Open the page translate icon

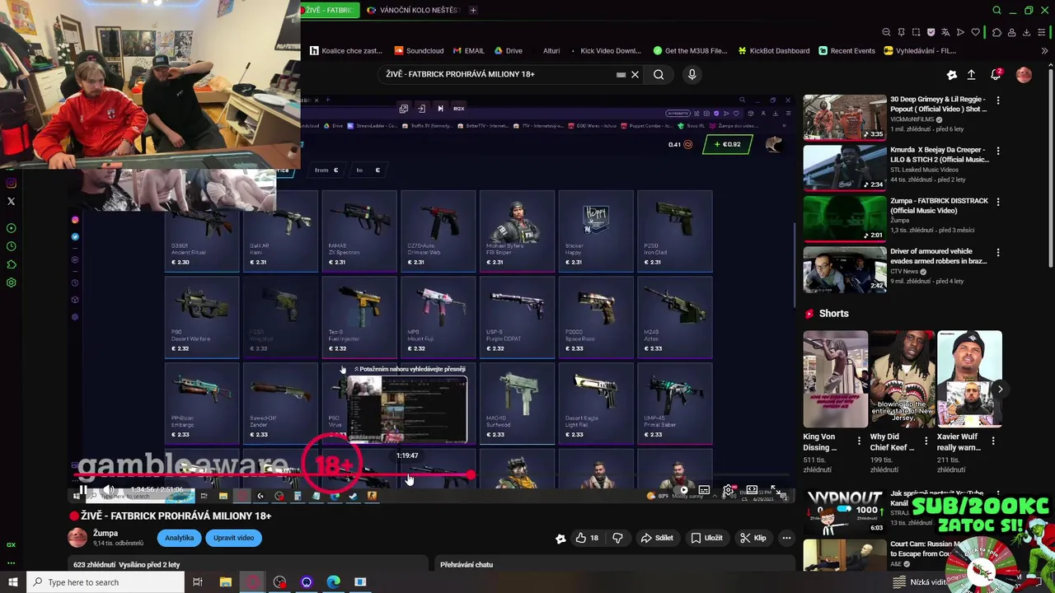point(946,32)
